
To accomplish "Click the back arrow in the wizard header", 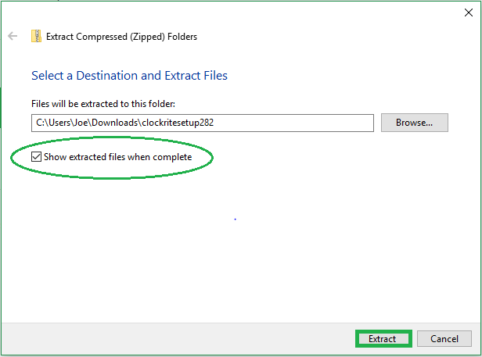I will [x=13, y=36].
